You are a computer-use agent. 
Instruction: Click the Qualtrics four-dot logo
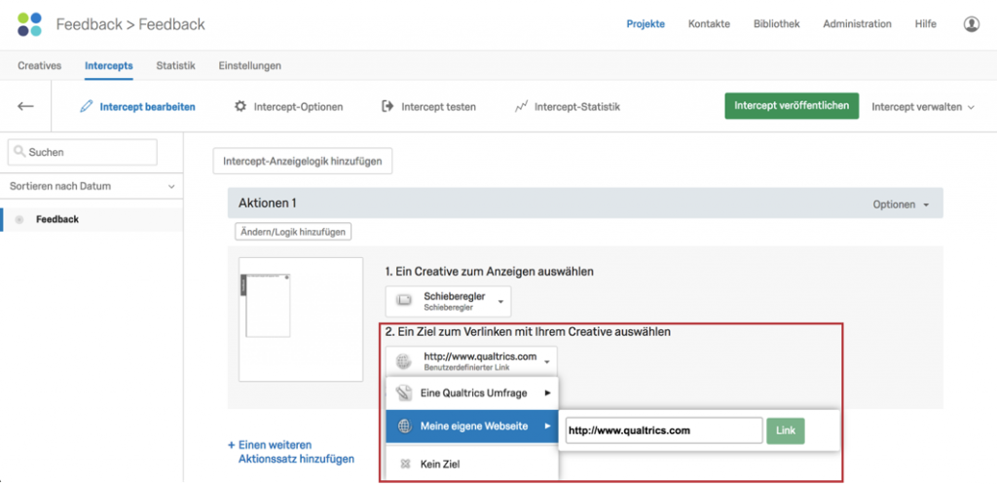click(x=29, y=24)
